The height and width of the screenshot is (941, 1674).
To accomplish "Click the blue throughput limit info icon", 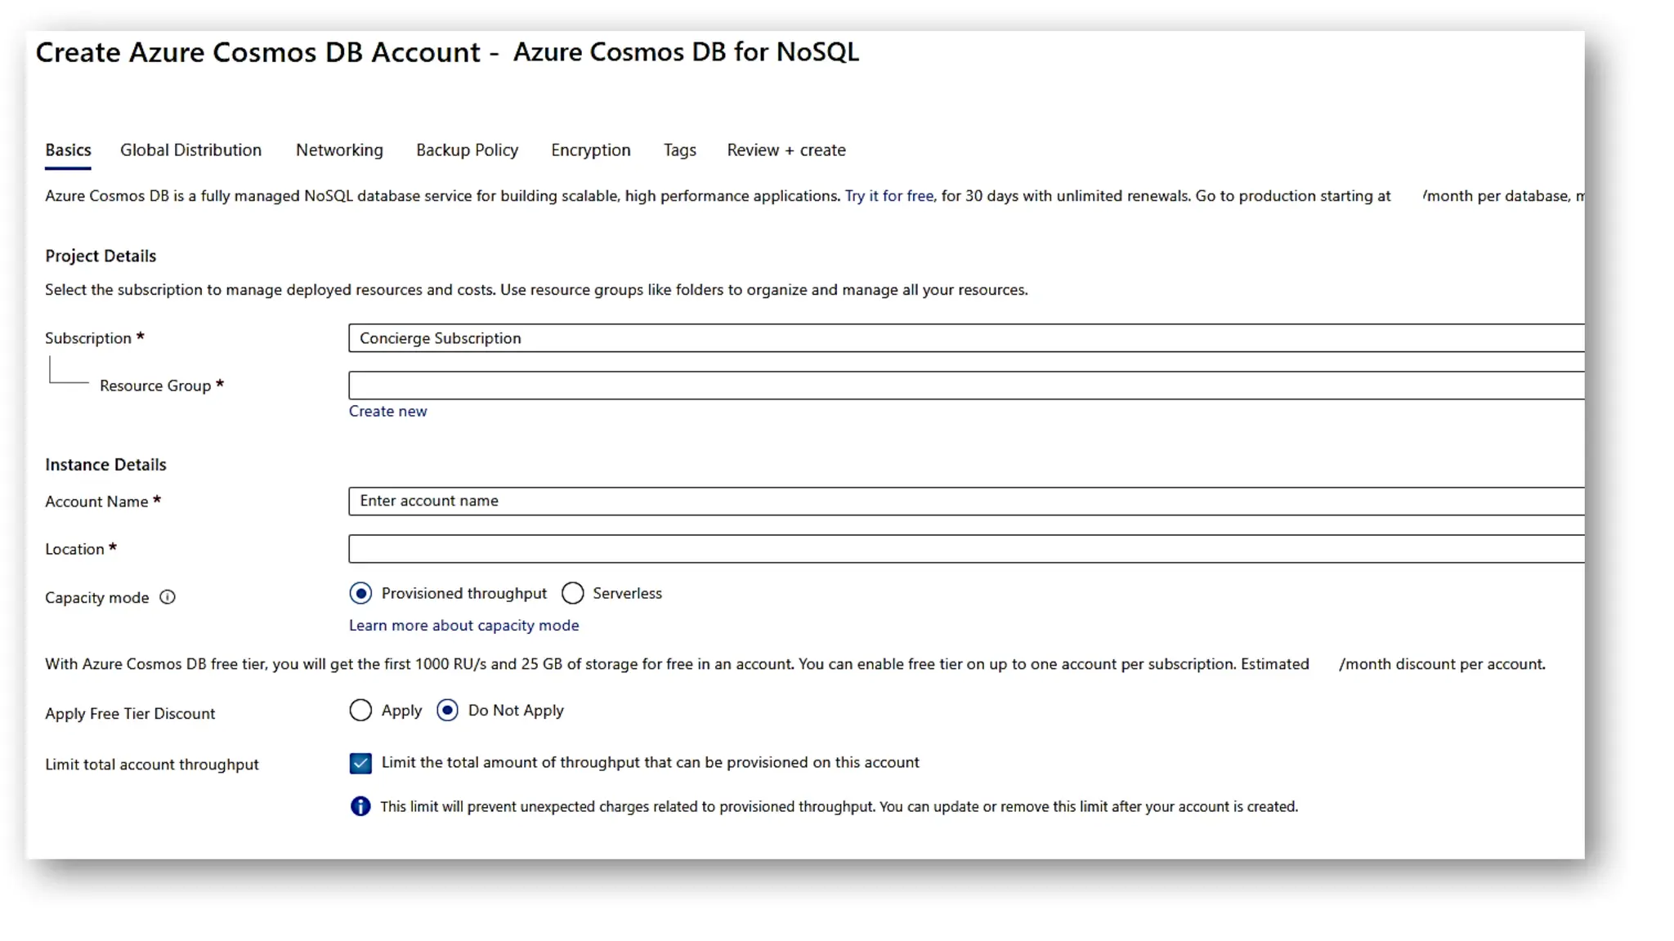I will click(x=360, y=806).
